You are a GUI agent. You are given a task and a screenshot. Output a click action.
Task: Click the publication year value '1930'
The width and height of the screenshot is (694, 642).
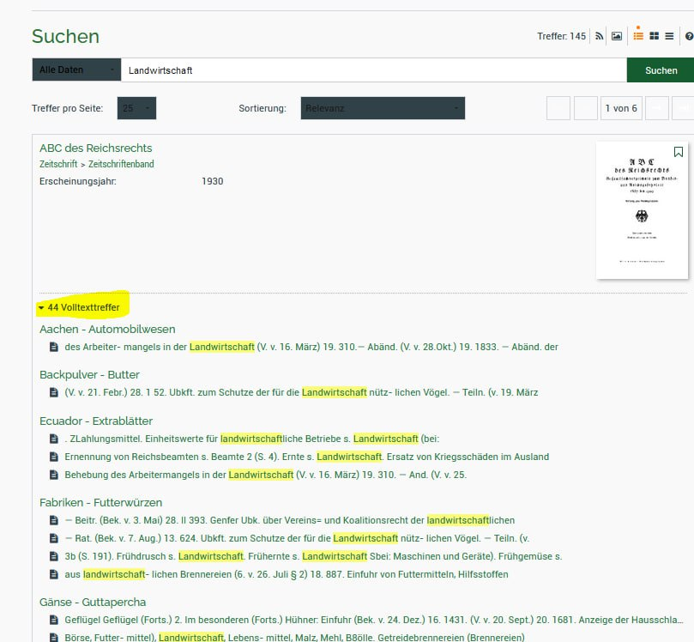coord(213,181)
